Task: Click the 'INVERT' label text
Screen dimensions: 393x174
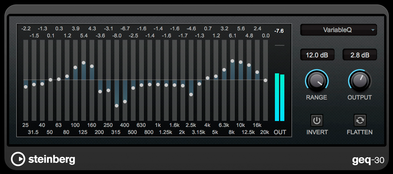Action: click(x=317, y=132)
